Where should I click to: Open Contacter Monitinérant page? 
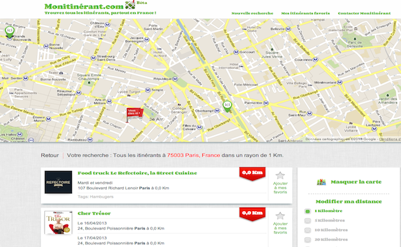coord(364,14)
